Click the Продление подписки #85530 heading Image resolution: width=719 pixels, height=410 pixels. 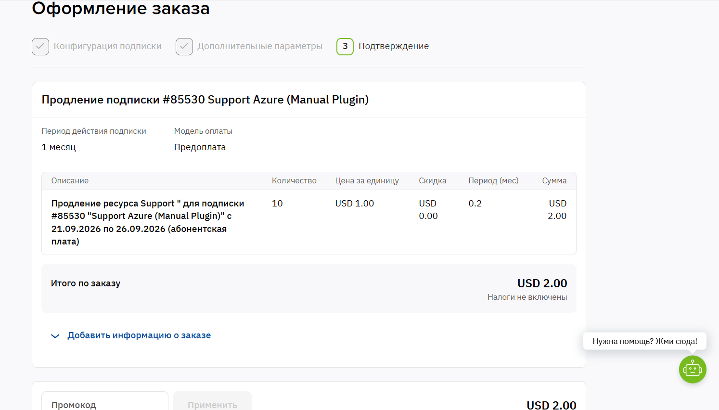[x=205, y=100]
